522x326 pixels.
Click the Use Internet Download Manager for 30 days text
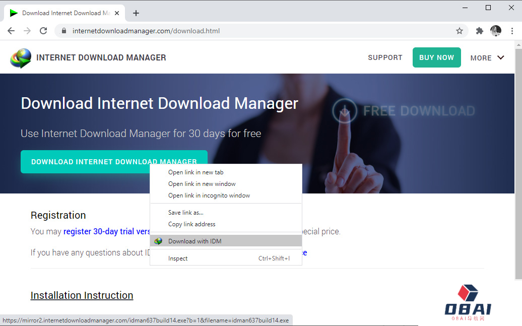pos(141,134)
